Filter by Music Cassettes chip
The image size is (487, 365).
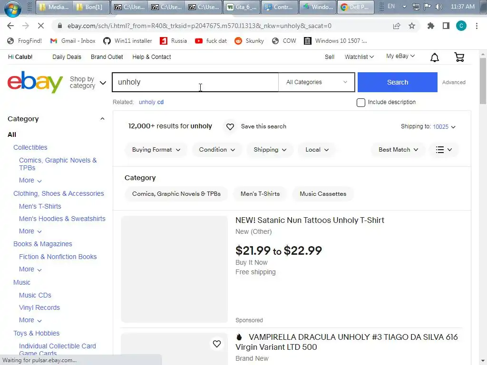point(323,194)
